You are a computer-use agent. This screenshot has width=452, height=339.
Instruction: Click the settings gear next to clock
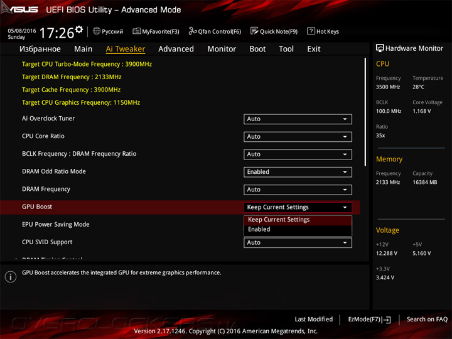click(x=79, y=29)
